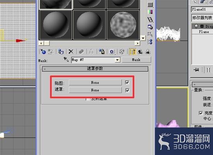Collapse the rollout above 置换

click(203, 84)
